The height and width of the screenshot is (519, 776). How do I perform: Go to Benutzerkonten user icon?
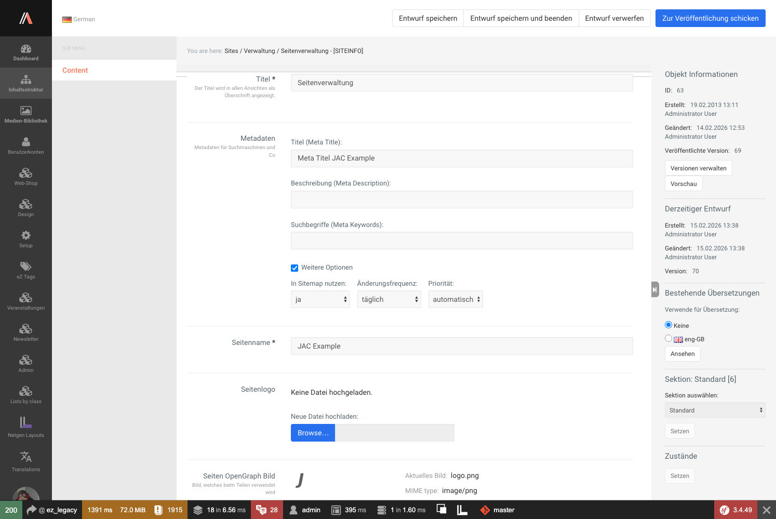point(25,142)
